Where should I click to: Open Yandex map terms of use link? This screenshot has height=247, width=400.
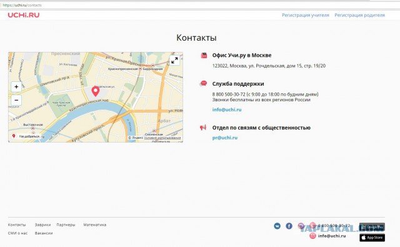tap(162, 138)
